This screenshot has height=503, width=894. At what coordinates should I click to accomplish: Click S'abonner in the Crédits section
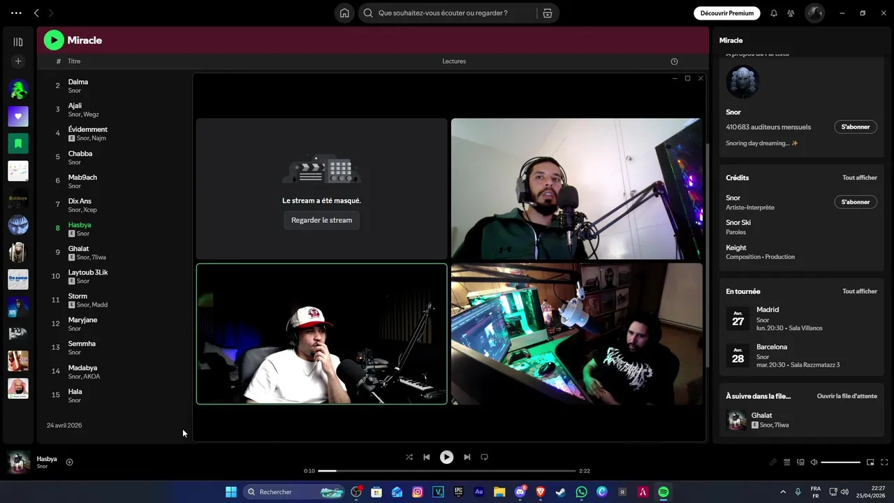pyautogui.click(x=856, y=202)
